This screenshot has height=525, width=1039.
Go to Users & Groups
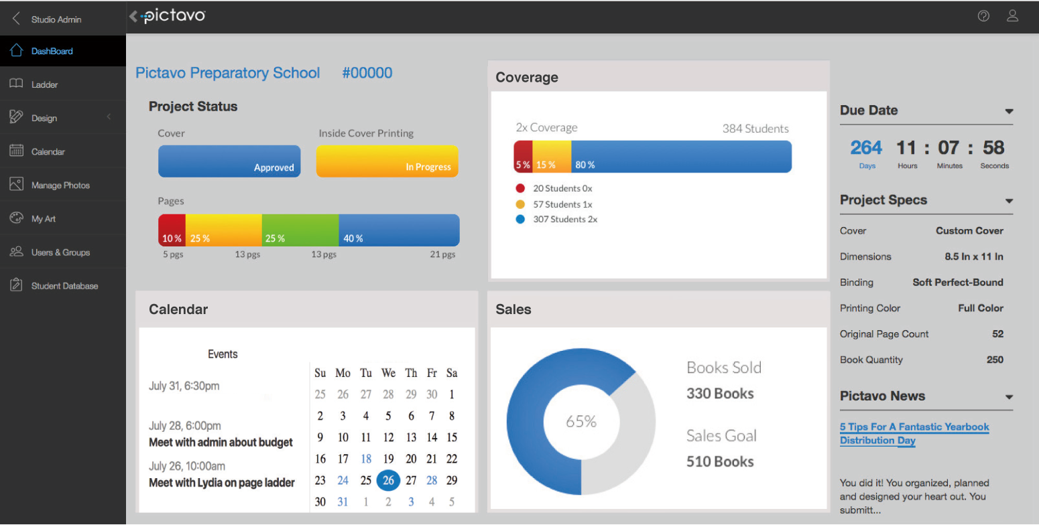coord(60,252)
